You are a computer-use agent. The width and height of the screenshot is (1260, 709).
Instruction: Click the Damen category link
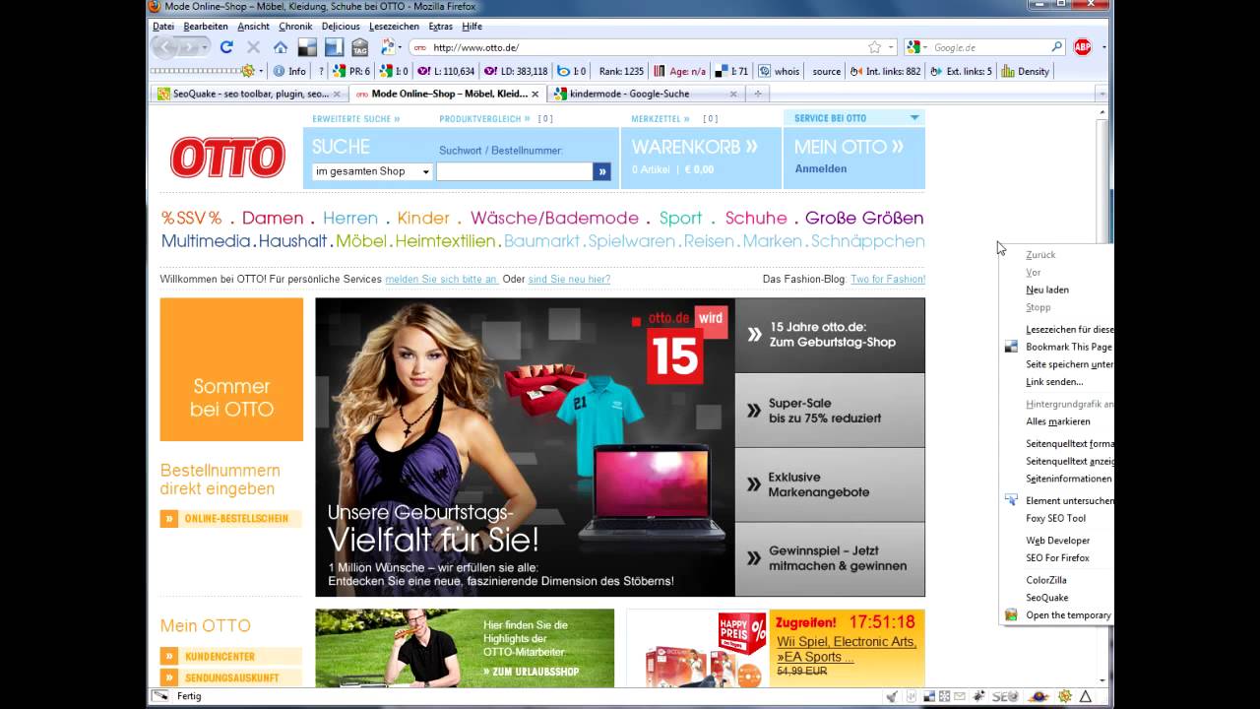pyautogui.click(x=273, y=218)
